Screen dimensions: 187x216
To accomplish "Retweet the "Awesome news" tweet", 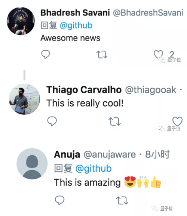I will pos(102,54).
